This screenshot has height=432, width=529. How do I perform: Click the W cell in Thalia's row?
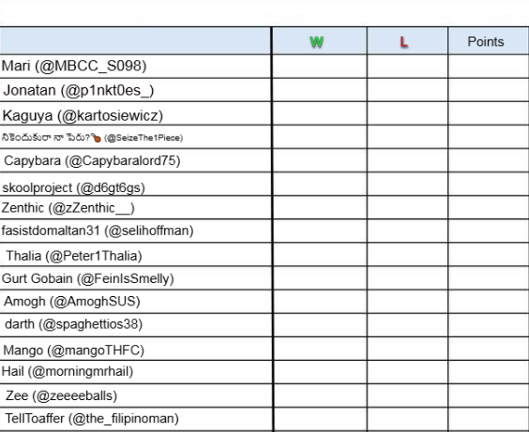(x=320, y=255)
